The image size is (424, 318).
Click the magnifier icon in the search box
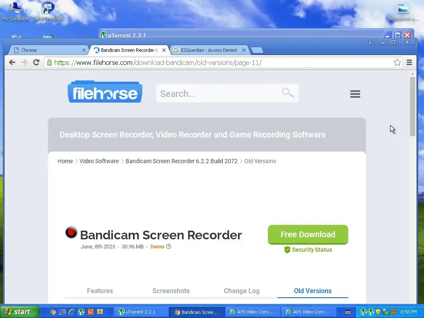pos(288,93)
